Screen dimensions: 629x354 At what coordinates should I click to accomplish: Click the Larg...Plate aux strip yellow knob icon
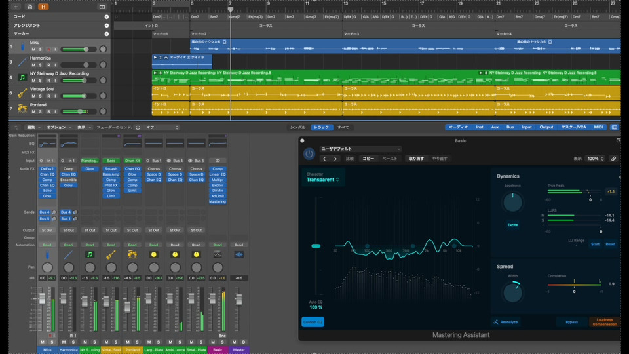153,254
